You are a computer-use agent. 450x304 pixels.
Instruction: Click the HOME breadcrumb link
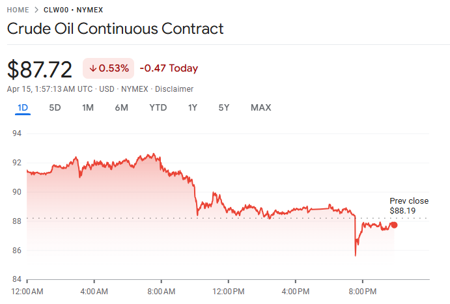(x=18, y=10)
